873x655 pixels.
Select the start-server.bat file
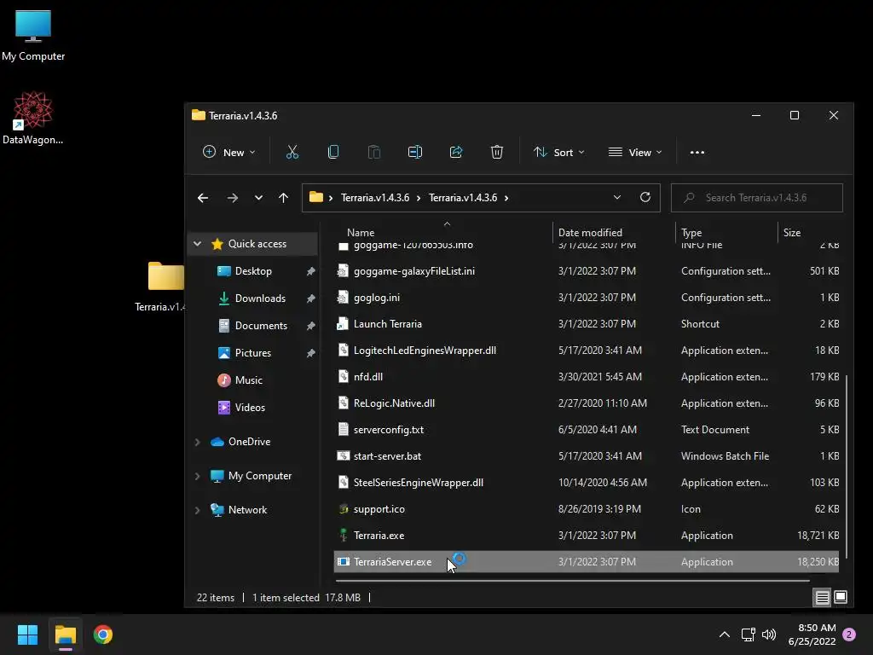click(x=587, y=456)
